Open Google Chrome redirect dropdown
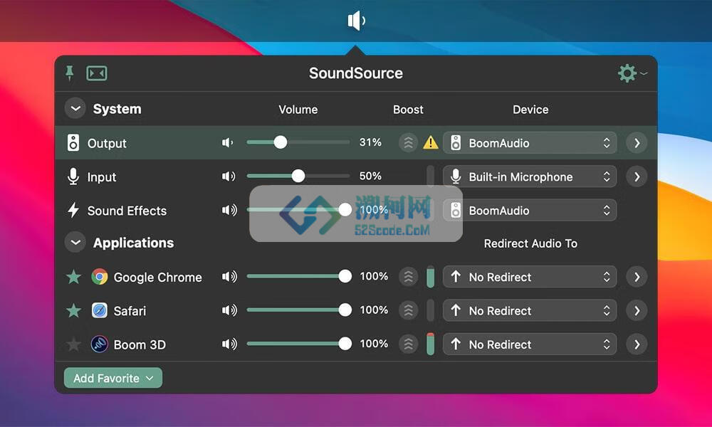The width and height of the screenshot is (712, 427). 530,277
